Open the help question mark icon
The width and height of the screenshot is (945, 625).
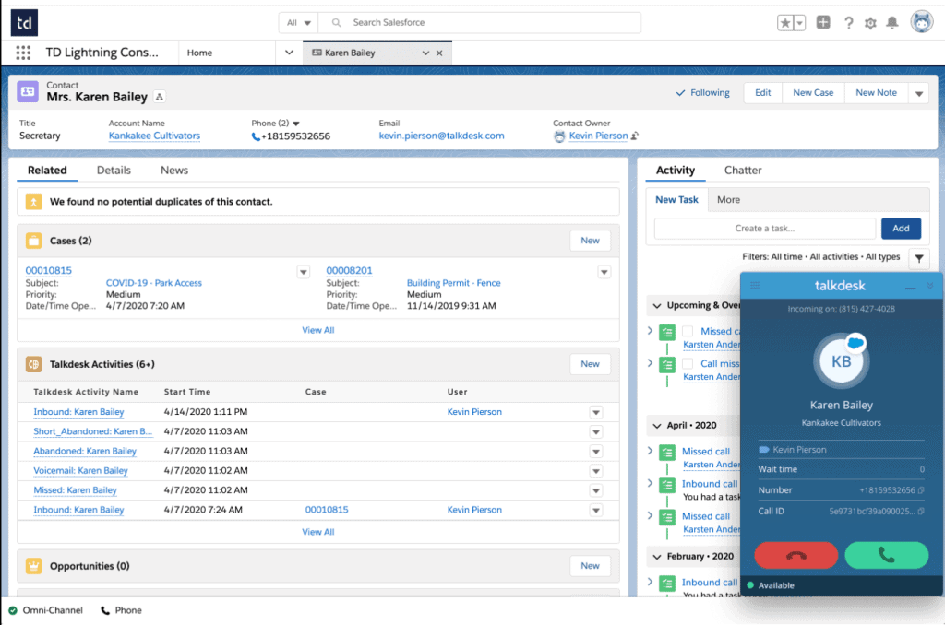coord(849,23)
